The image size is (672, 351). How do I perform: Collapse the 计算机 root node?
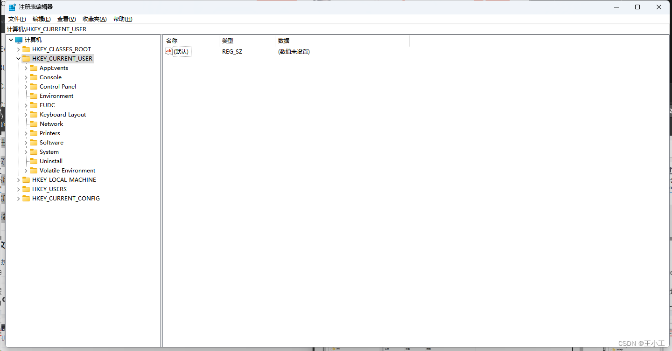click(11, 40)
